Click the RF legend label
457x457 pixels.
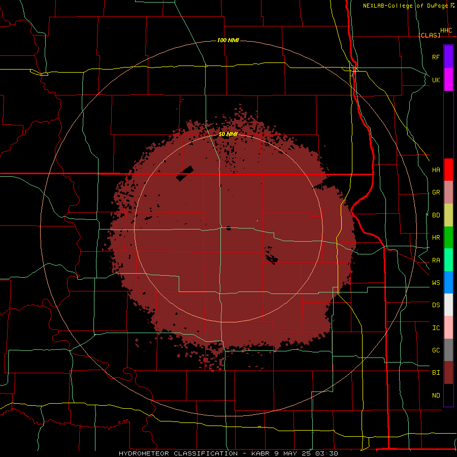(436, 57)
